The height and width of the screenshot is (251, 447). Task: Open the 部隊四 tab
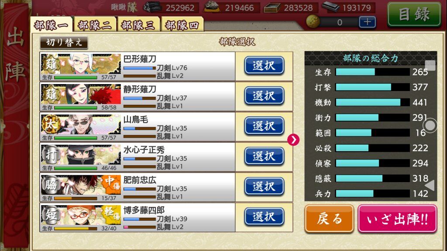(182, 25)
